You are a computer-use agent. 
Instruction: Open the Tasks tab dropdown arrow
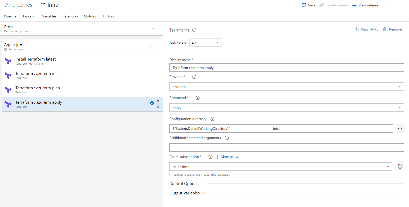34,16
